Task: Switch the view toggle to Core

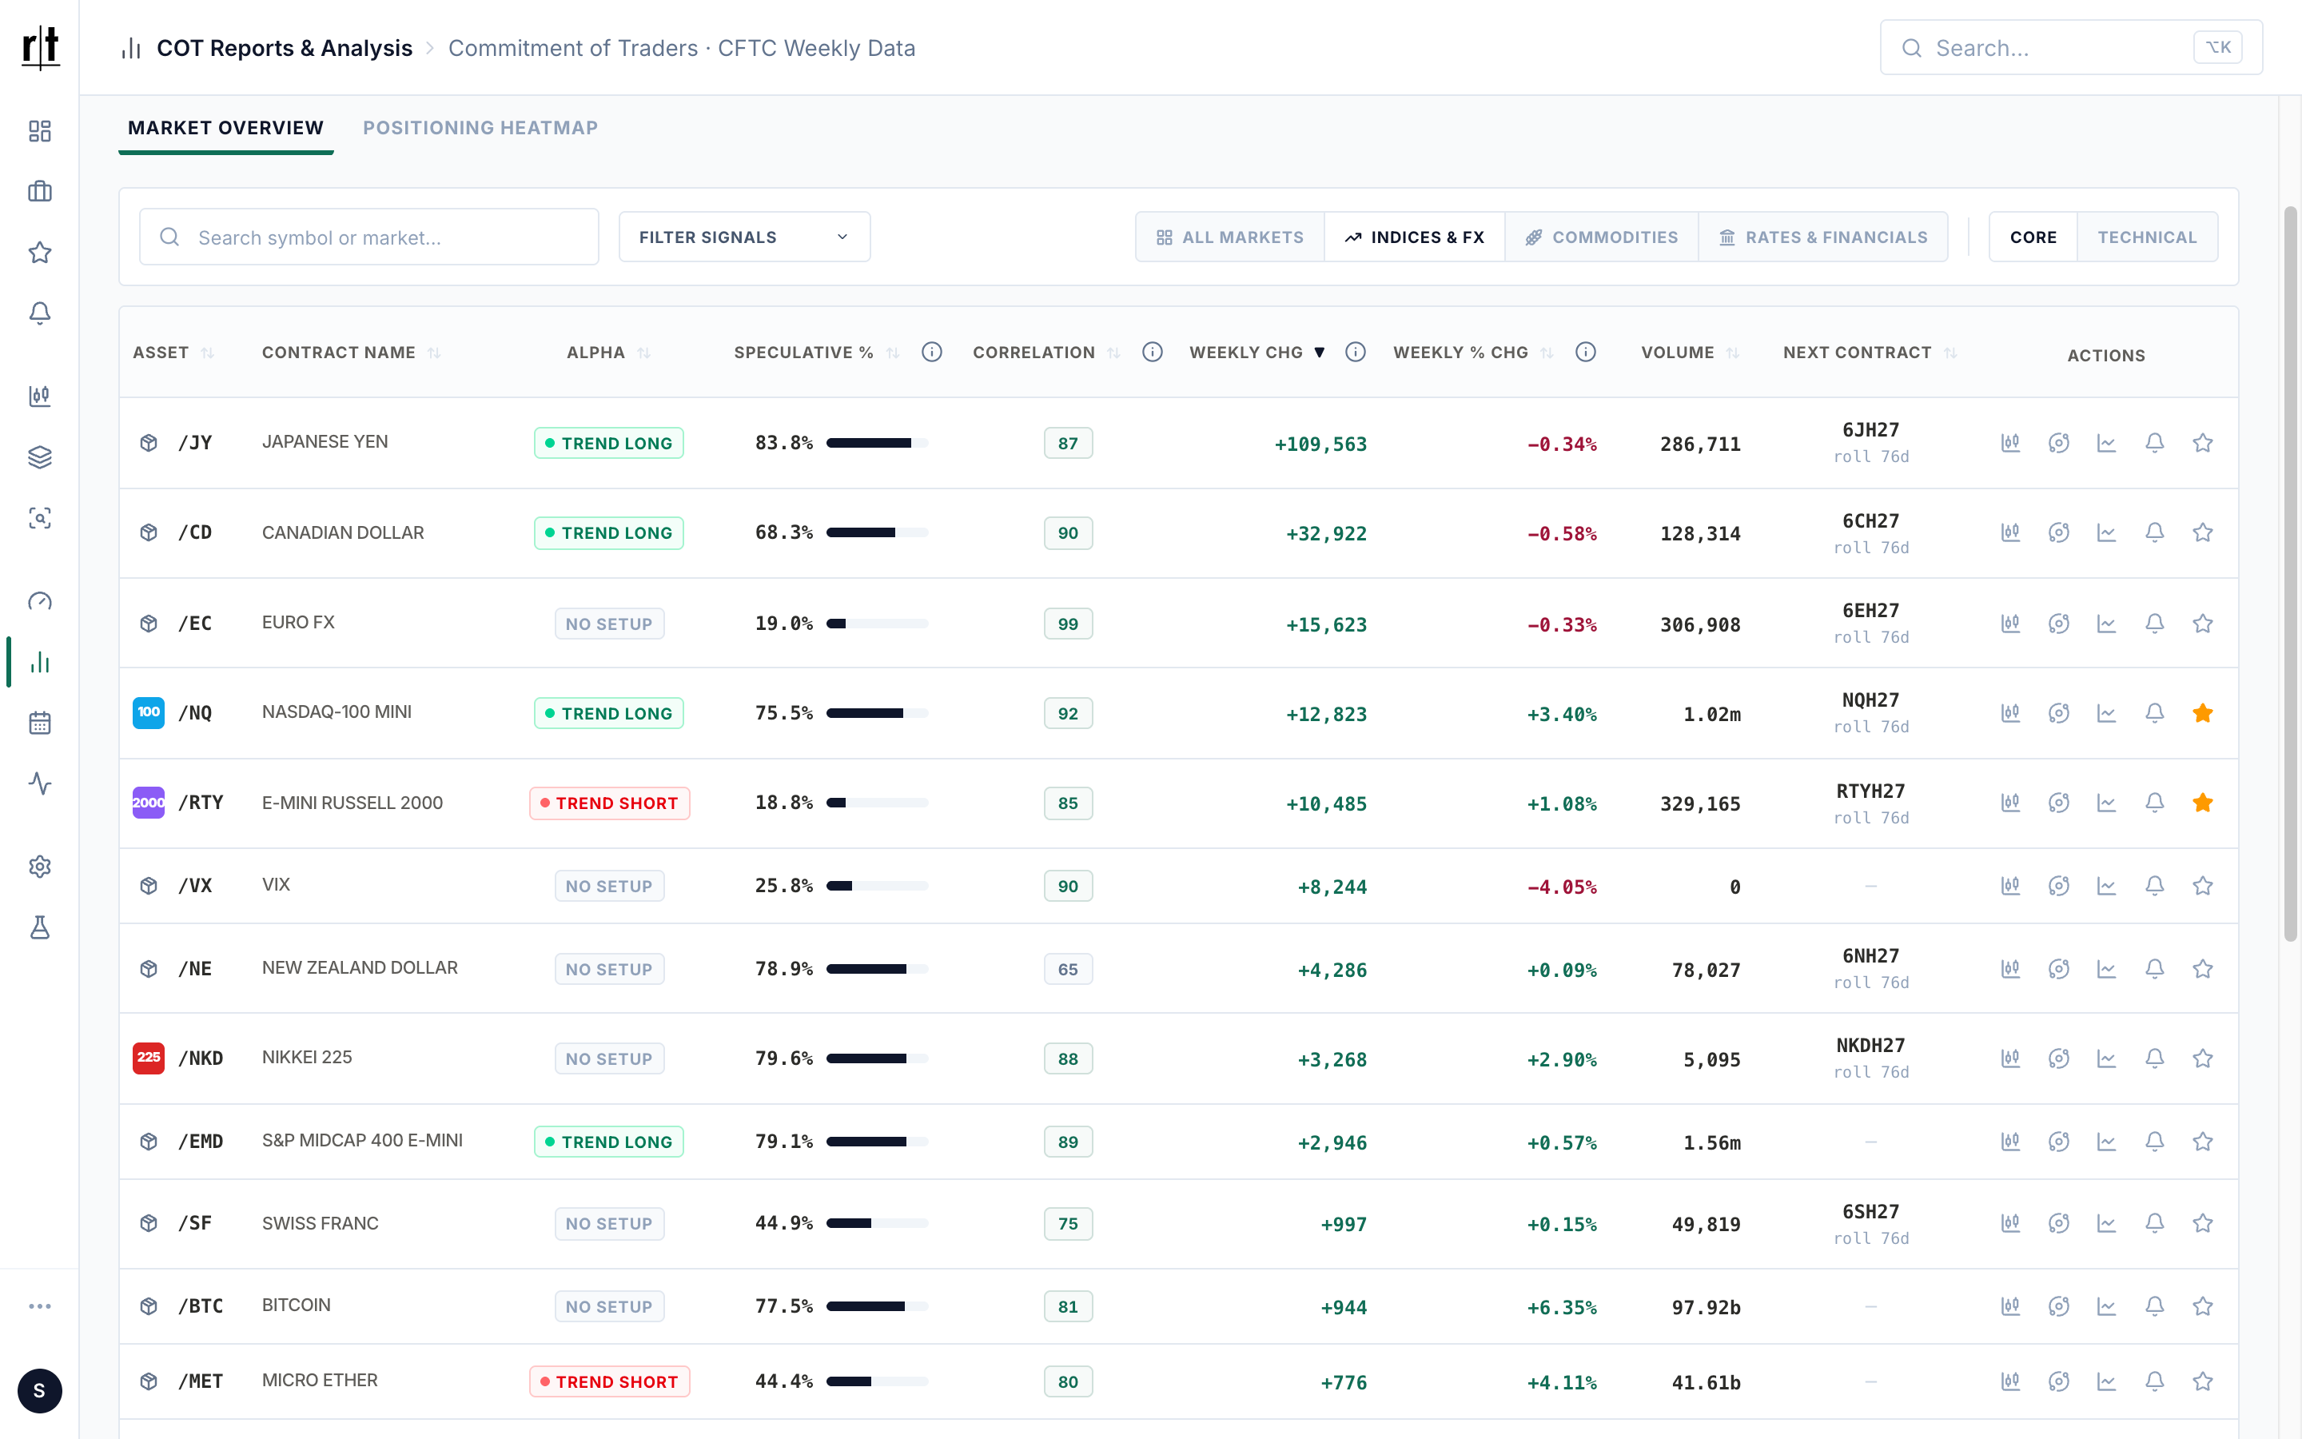Action: pos(2033,237)
